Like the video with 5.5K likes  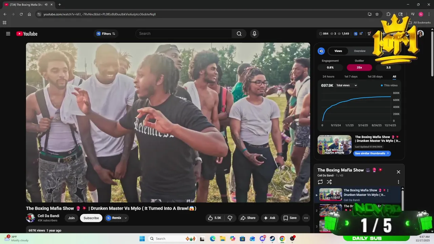[215, 218]
